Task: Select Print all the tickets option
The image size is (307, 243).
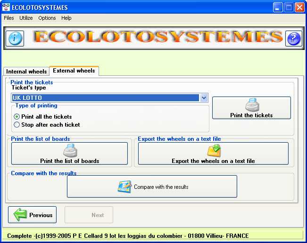Action: pos(17,116)
